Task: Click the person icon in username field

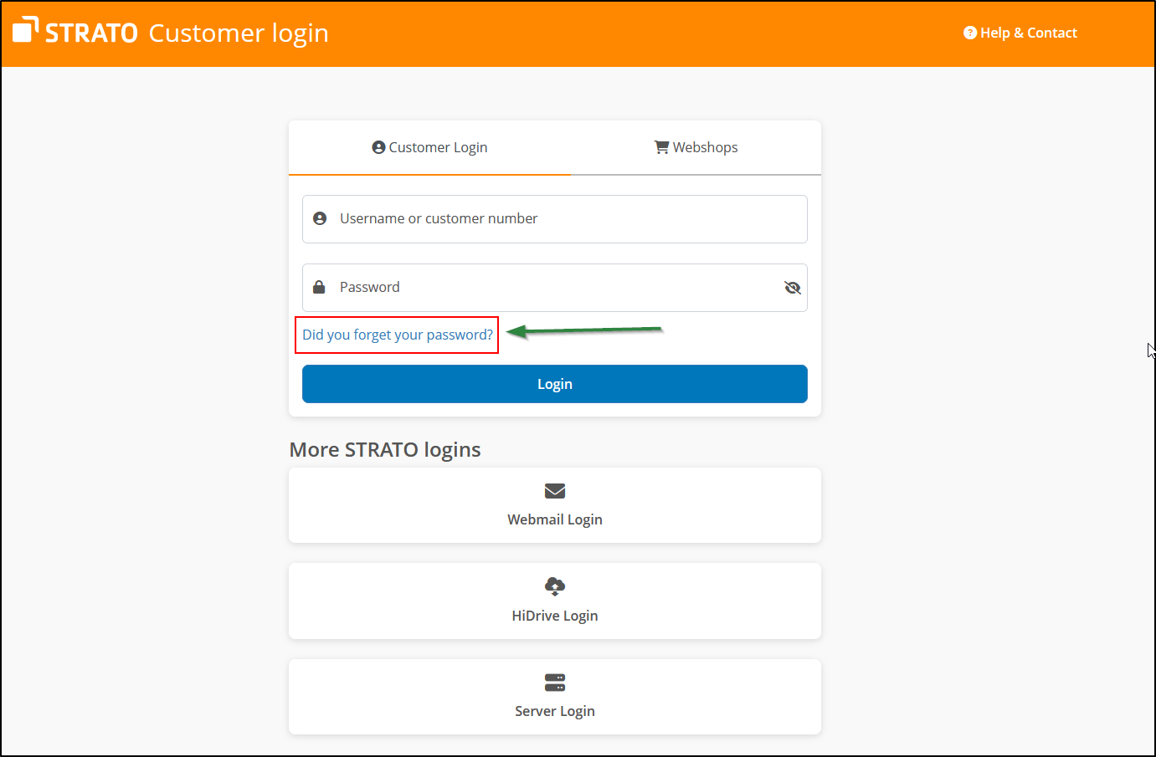Action: coord(320,218)
